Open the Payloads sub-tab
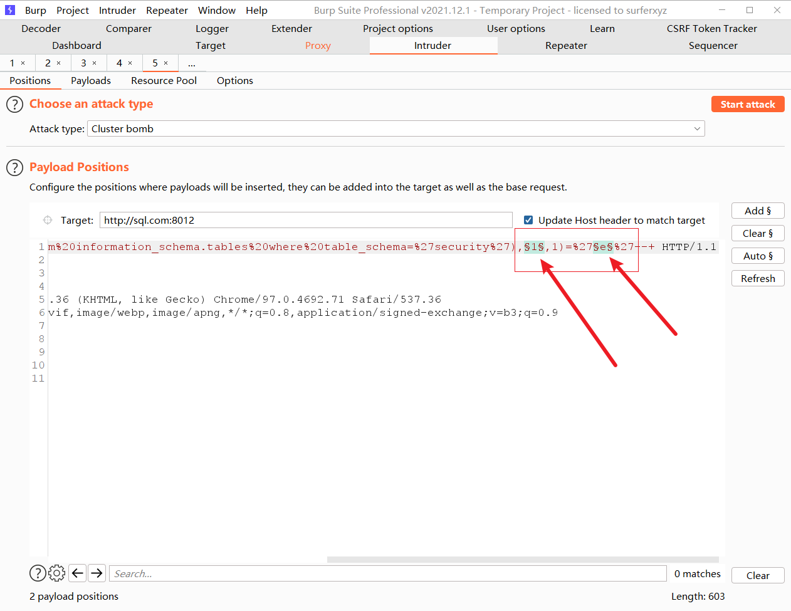 (x=91, y=81)
